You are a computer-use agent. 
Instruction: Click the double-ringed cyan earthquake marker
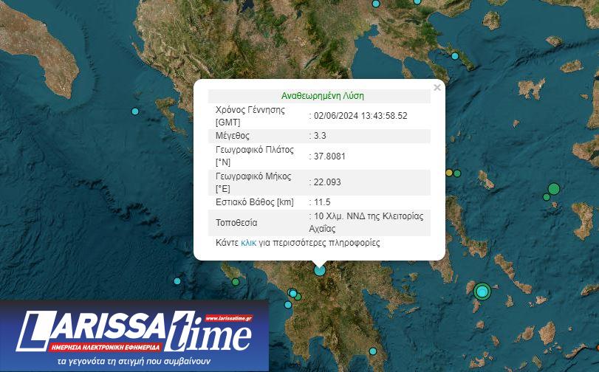pyautogui.click(x=482, y=292)
